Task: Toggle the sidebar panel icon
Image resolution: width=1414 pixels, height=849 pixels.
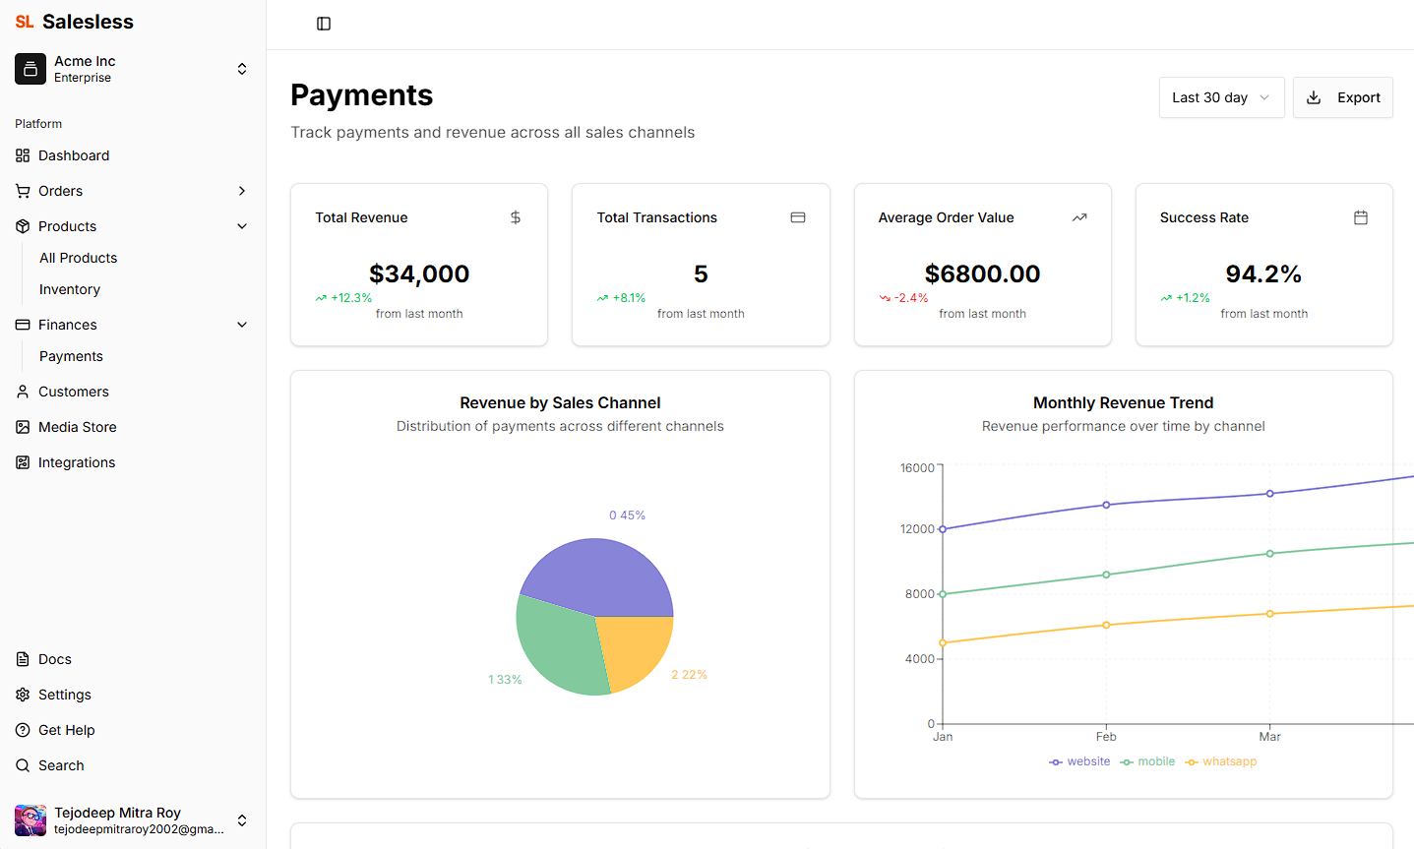Action: click(324, 24)
